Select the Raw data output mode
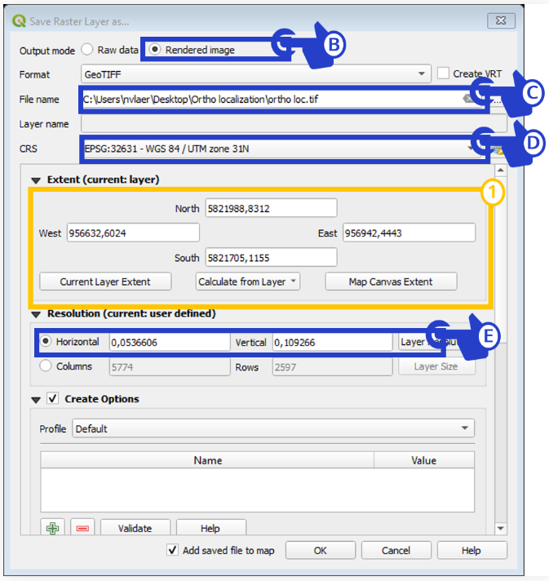 [x=87, y=50]
